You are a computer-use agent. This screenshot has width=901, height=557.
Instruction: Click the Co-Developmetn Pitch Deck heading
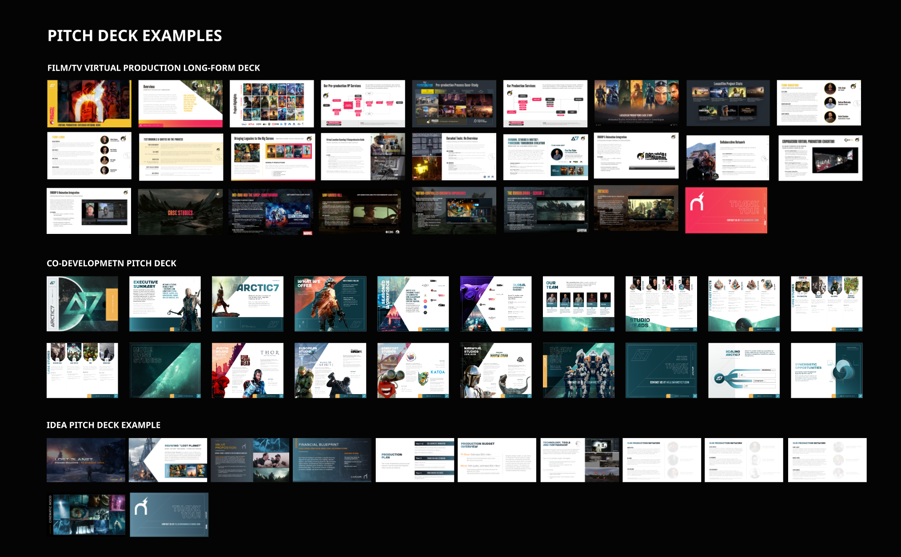[112, 263]
